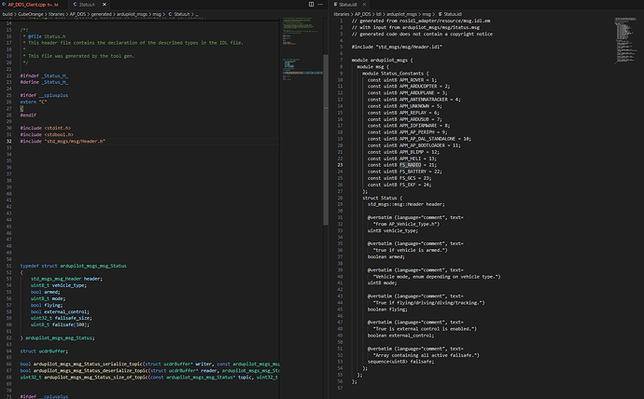Image resolution: width=644 pixels, height=399 pixels.
Task: Click 'bool external_control;' in Status.h
Action: point(60,311)
